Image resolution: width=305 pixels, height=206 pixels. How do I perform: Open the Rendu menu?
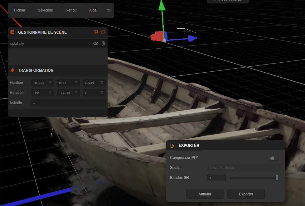click(x=71, y=10)
